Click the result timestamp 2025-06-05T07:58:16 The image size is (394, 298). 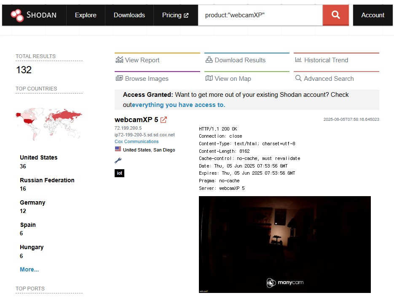[351, 120]
